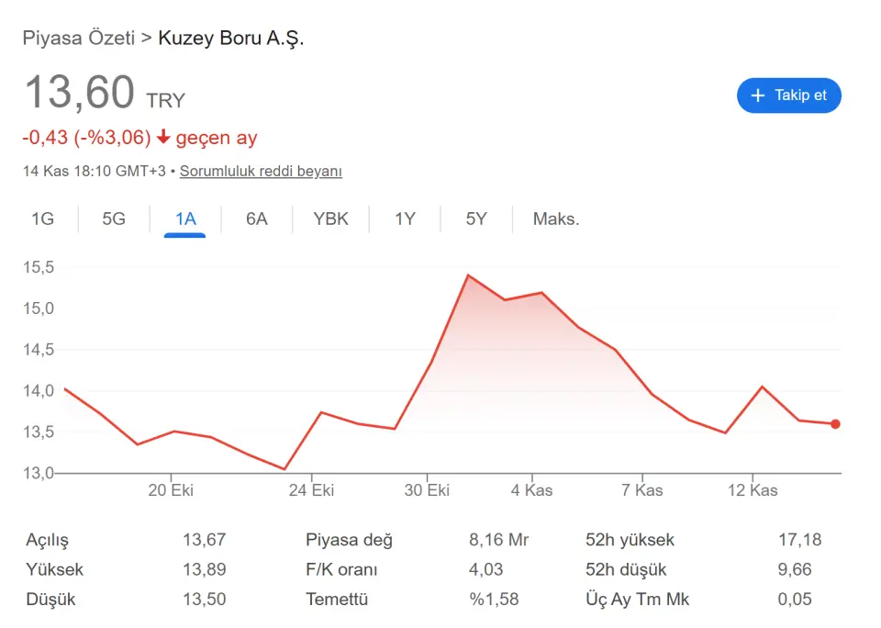
Task: Click the F/K oranı label
Action: click(342, 569)
